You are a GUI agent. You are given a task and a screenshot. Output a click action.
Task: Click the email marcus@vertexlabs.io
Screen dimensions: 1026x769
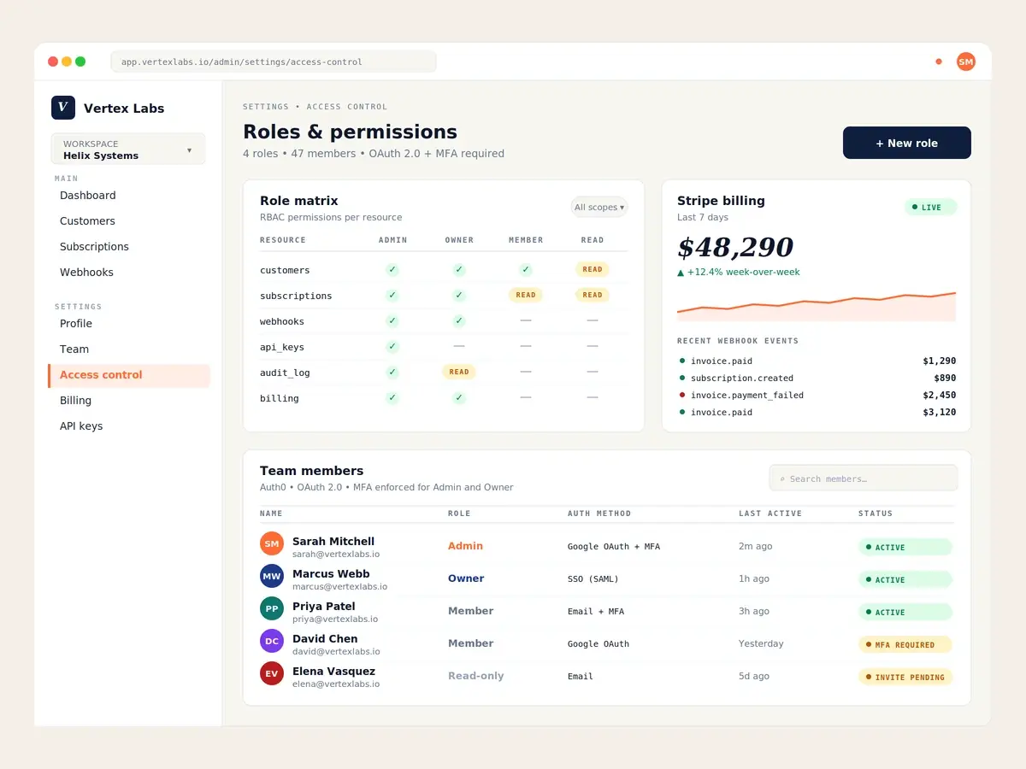point(339,587)
